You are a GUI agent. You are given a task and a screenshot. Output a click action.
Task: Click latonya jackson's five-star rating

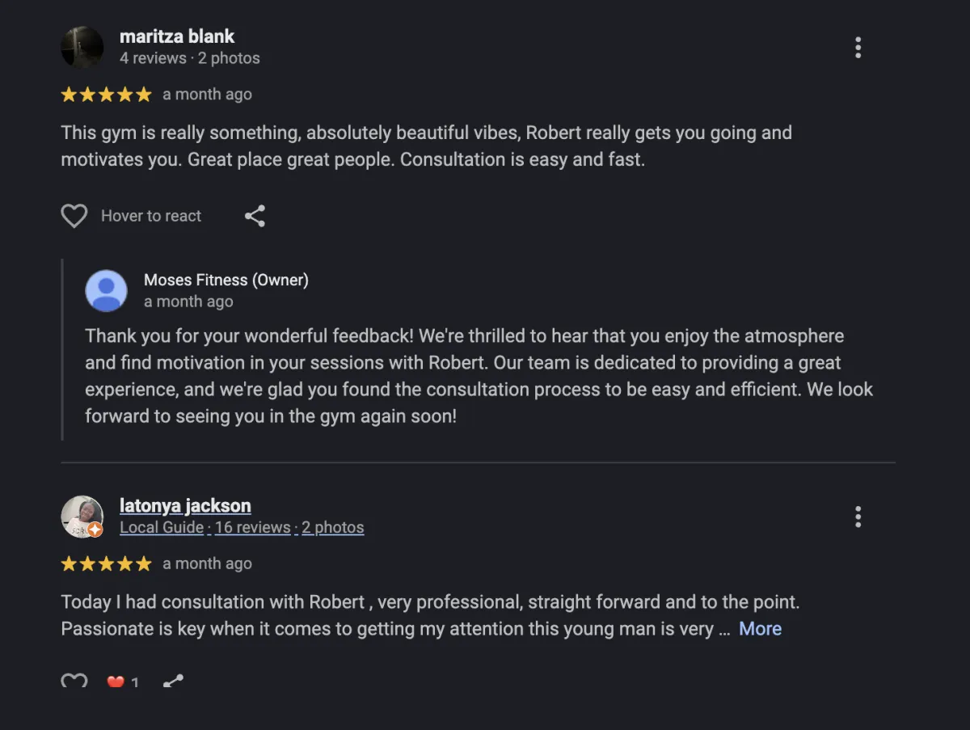[106, 564]
